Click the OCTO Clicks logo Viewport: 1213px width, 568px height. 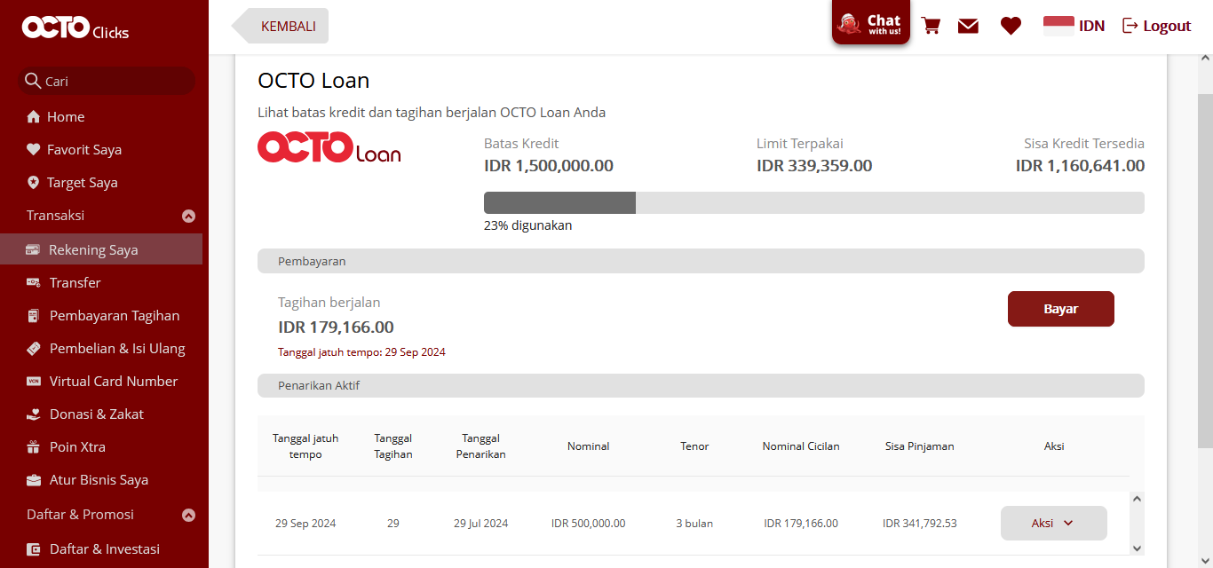(75, 28)
